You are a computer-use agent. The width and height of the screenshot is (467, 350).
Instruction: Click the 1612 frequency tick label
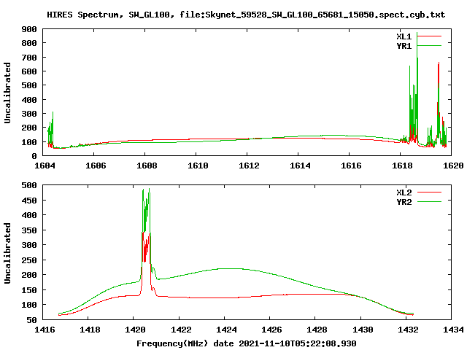249,166
